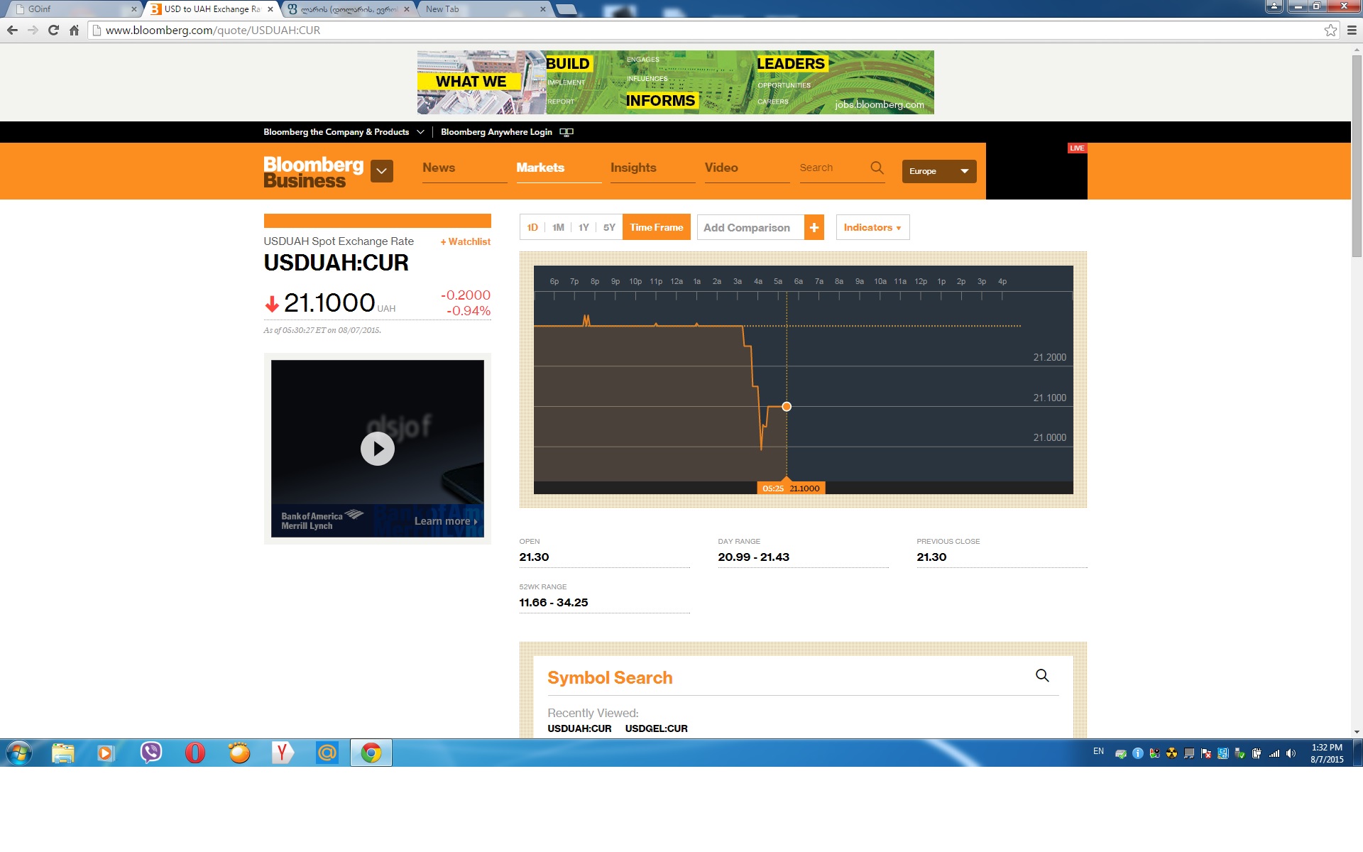The image size is (1363, 852).
Task: Reload the page using refresh icon
Action: pos(53,30)
